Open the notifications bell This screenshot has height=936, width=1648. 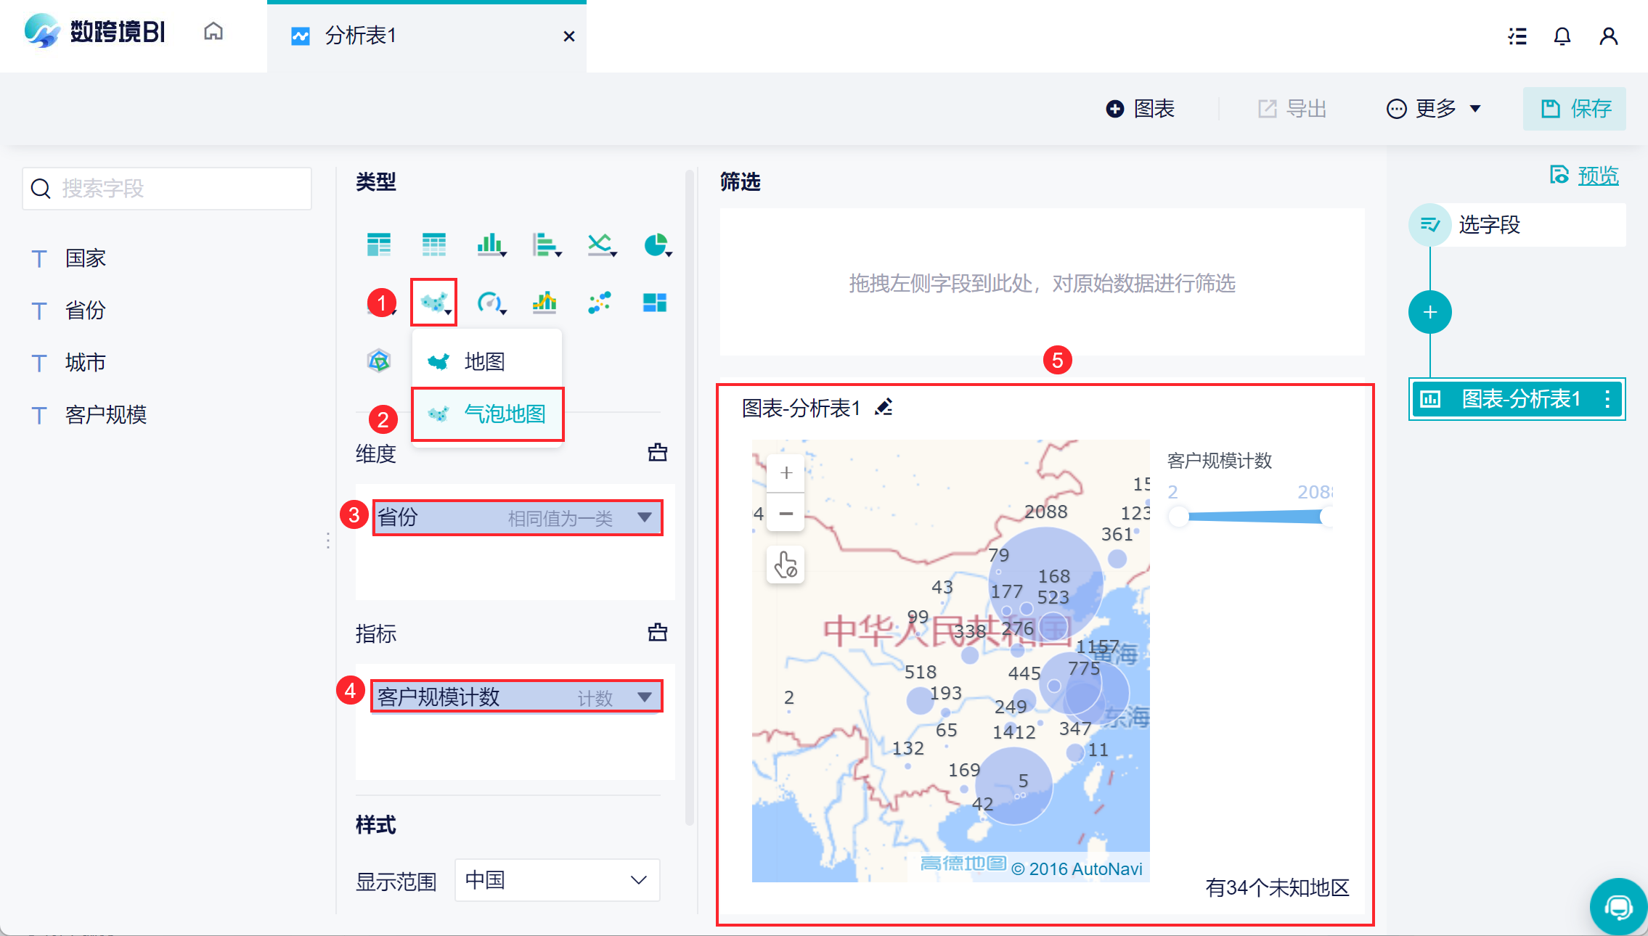pos(1562,36)
